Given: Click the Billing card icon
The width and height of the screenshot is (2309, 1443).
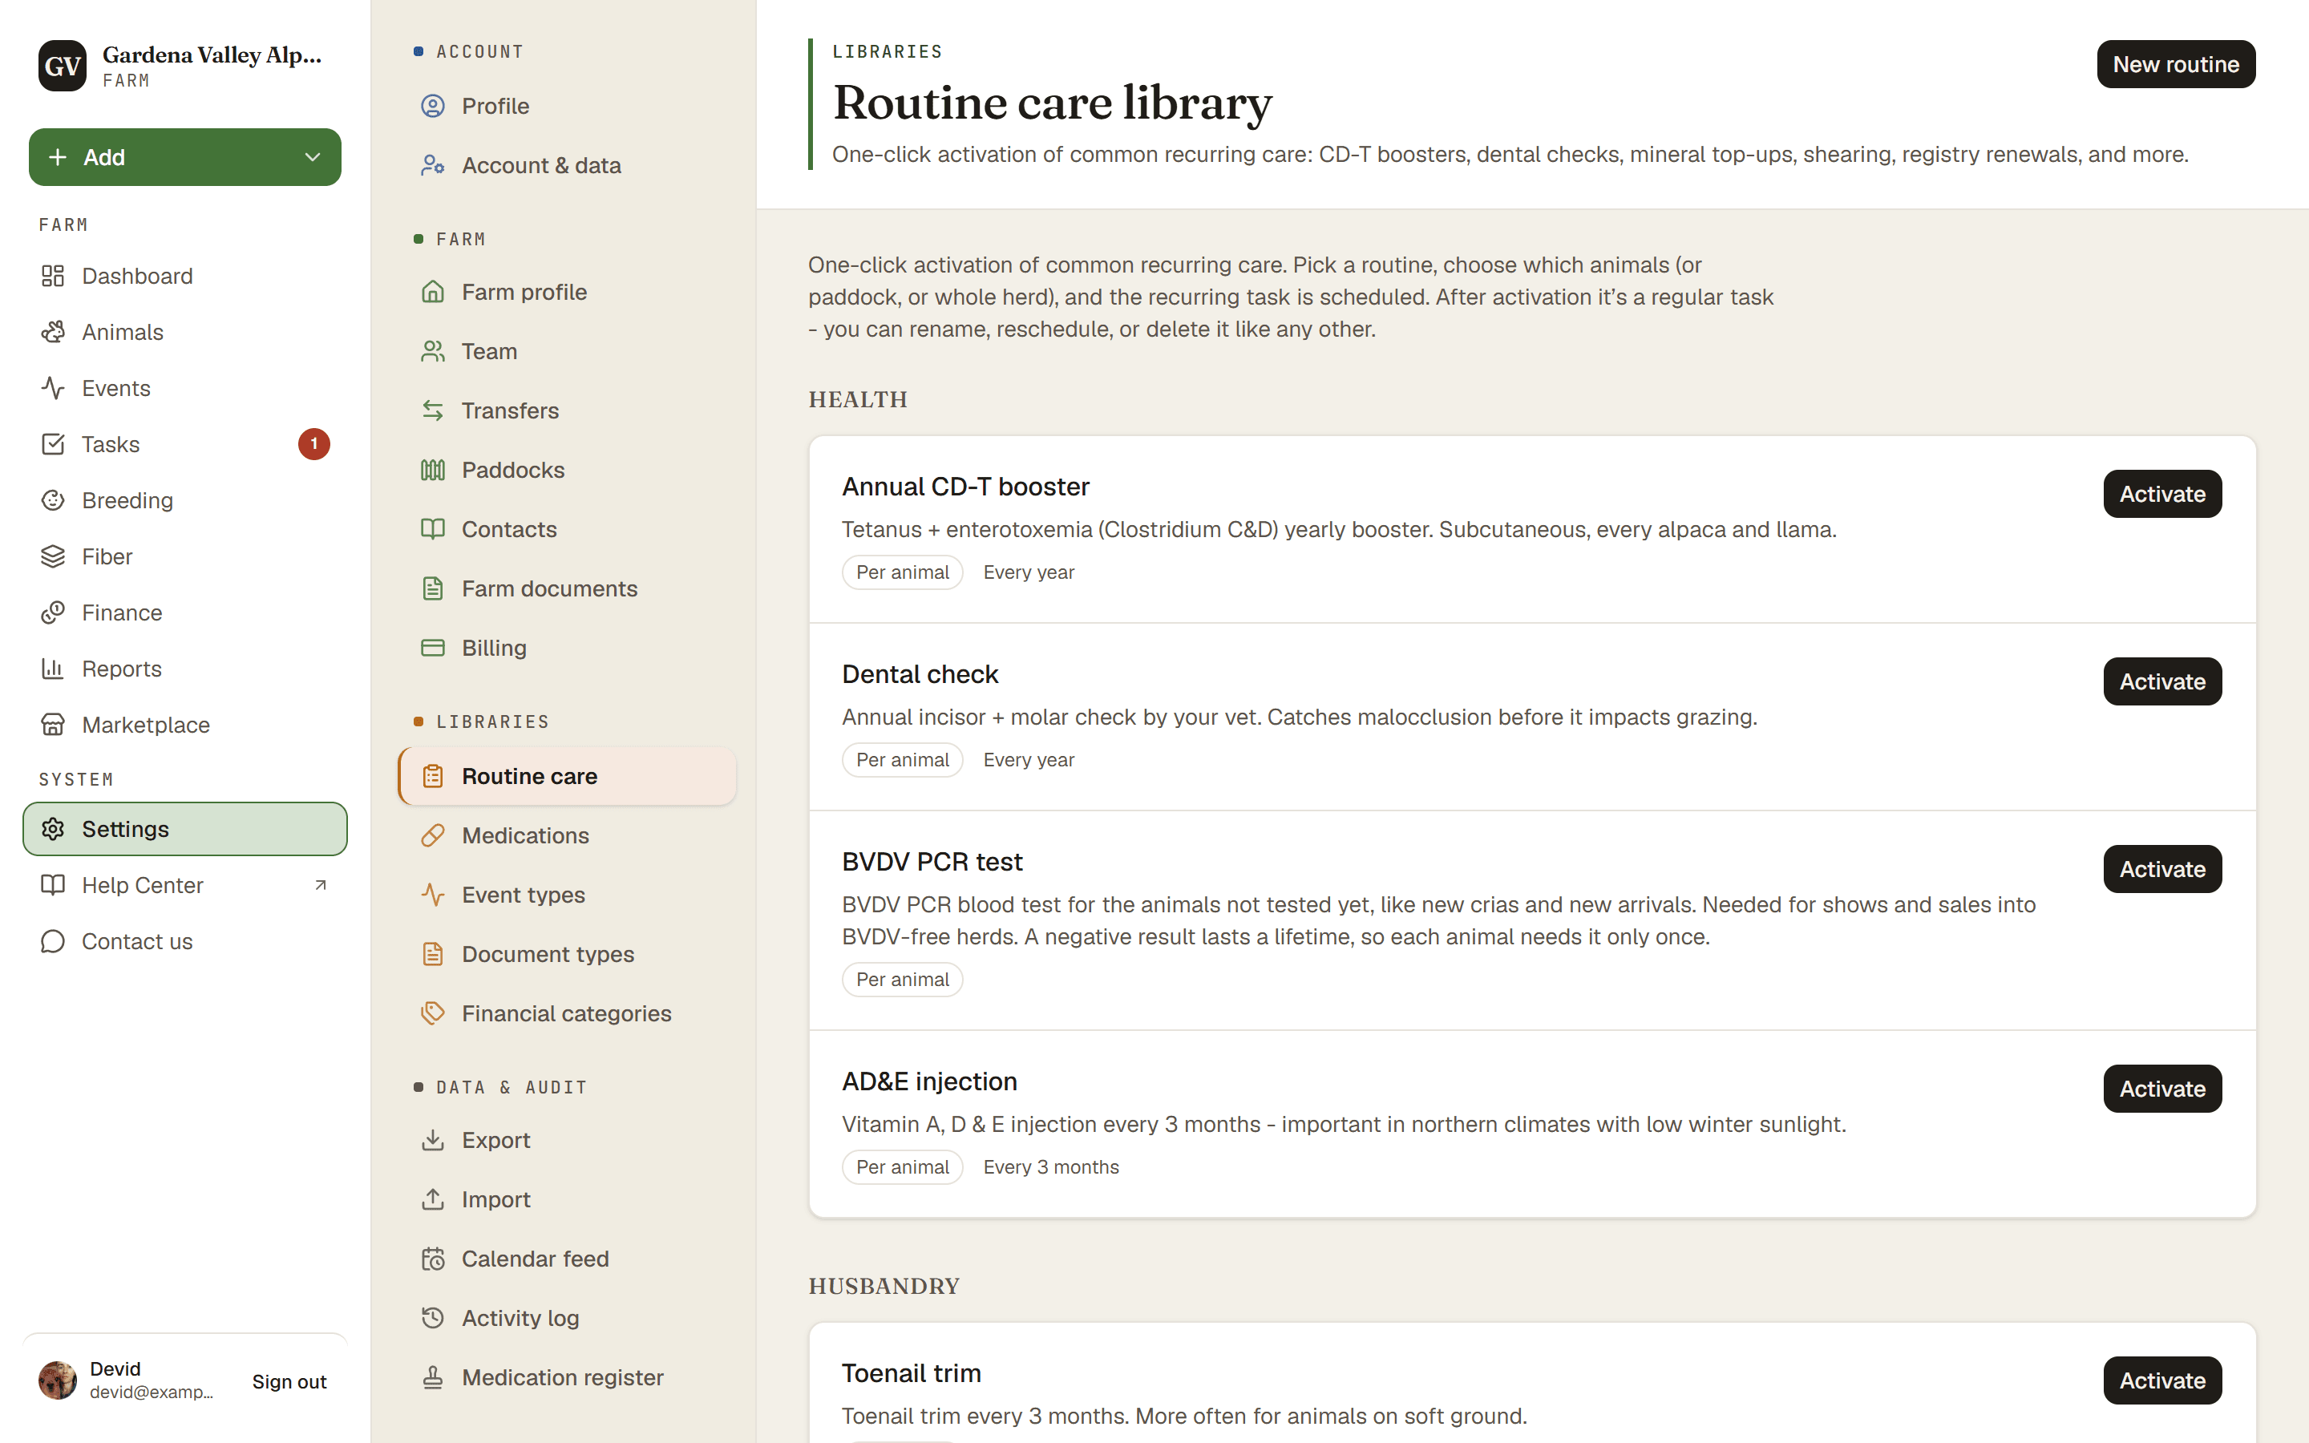Looking at the screenshot, I should (x=433, y=648).
